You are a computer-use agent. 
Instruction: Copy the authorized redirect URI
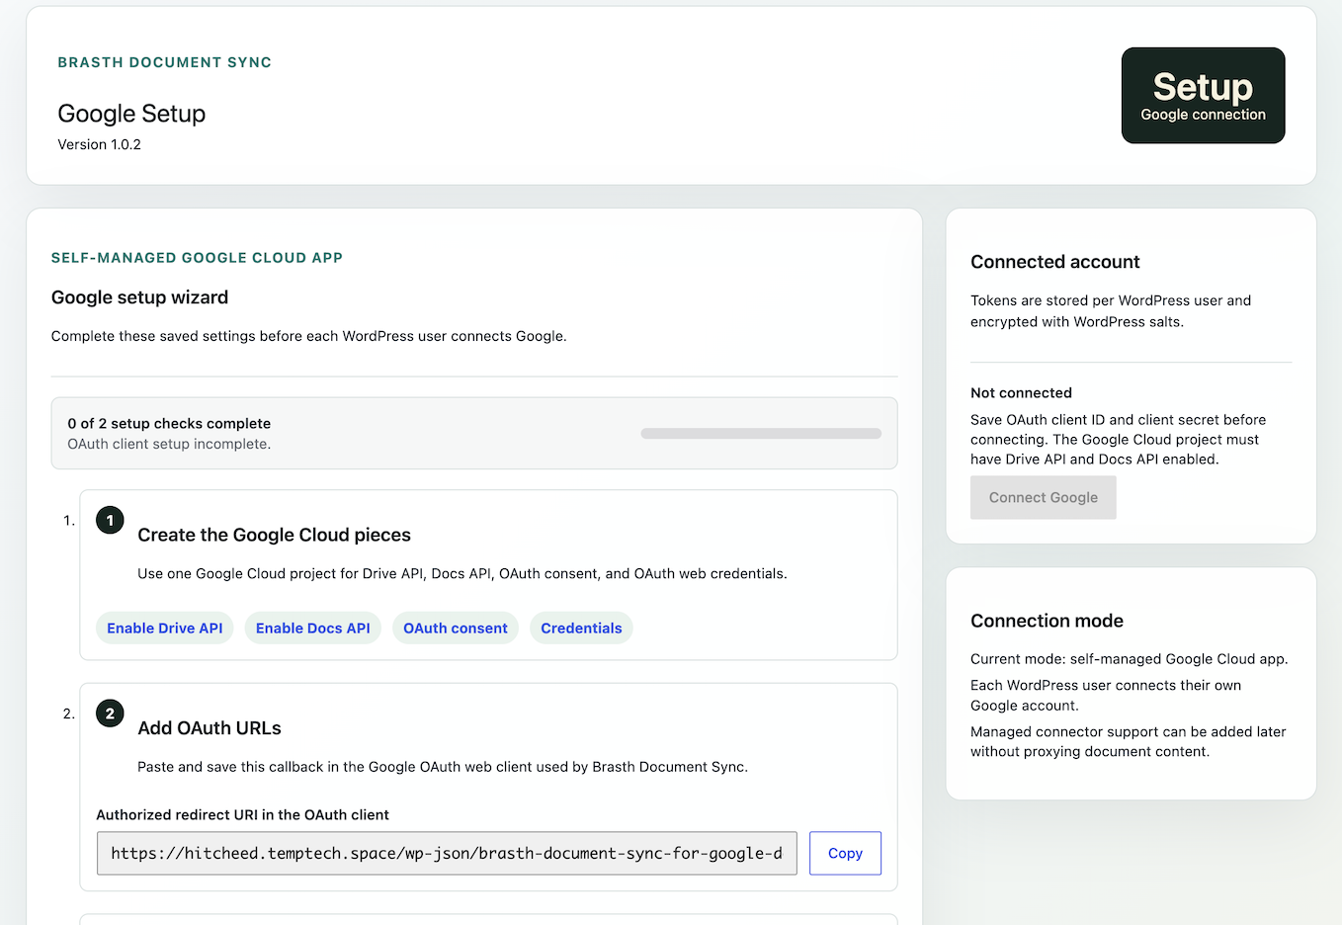point(845,853)
